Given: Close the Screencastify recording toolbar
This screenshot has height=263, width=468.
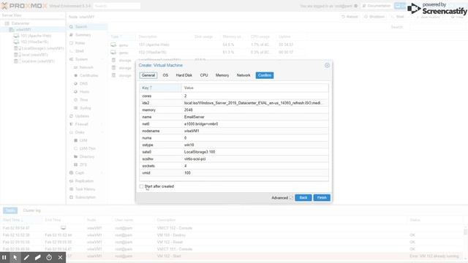Looking at the screenshot, I should point(60,257).
